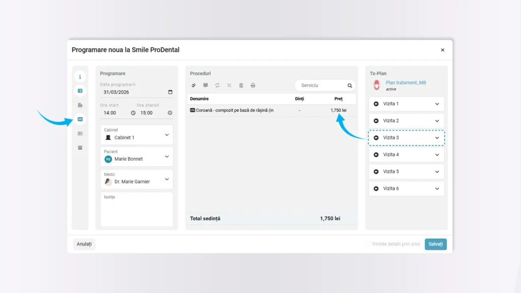Open the info tab in sidebar
The height and width of the screenshot is (293, 521).
coord(80,77)
